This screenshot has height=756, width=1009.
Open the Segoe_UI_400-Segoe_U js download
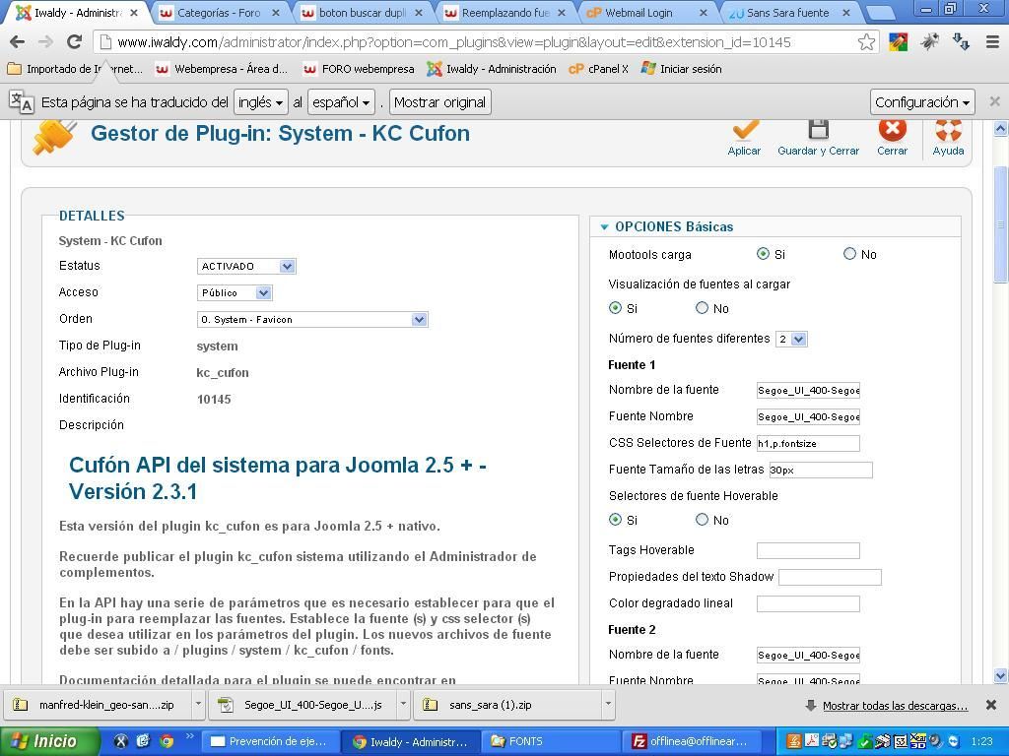303,705
